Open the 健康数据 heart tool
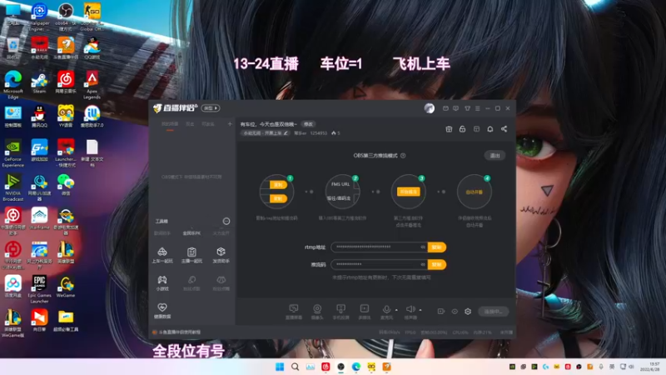Screen dimensions: 666x375 click(162, 311)
